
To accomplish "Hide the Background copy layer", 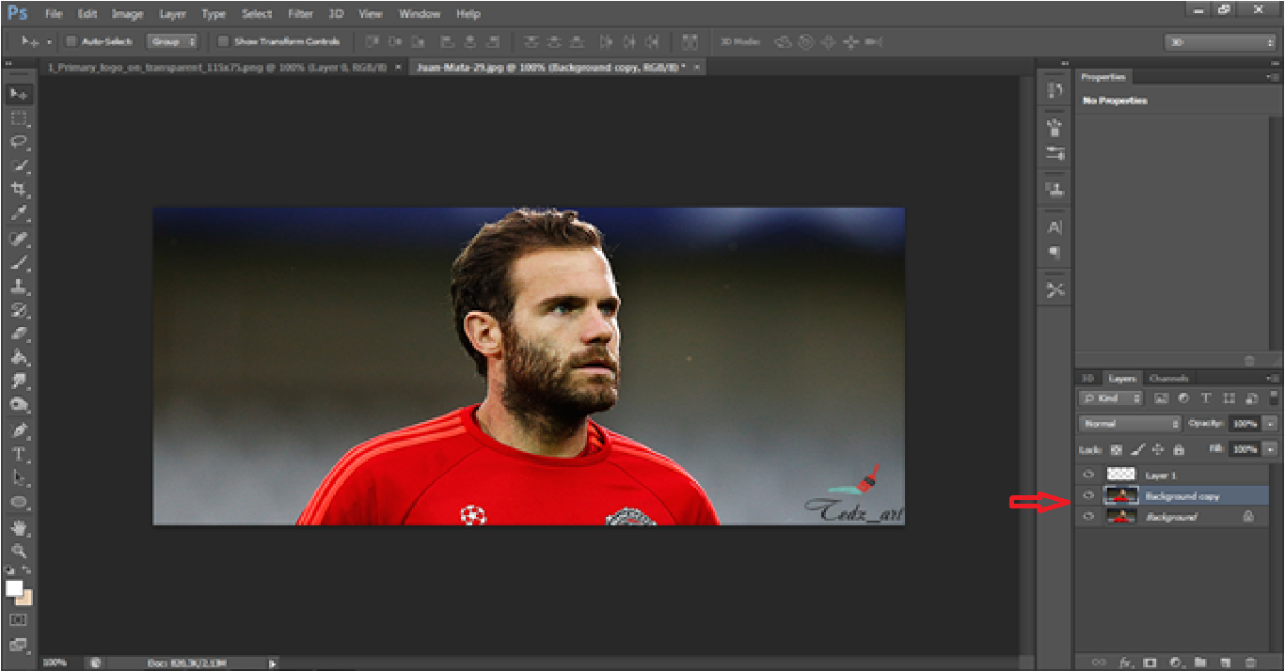I will (x=1088, y=495).
